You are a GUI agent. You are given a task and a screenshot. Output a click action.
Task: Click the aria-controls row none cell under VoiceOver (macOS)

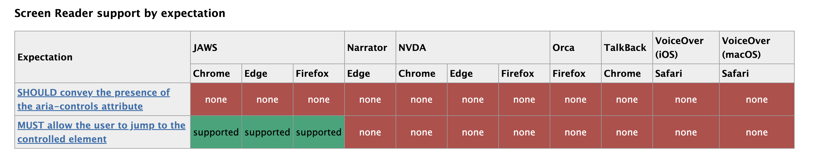point(757,100)
